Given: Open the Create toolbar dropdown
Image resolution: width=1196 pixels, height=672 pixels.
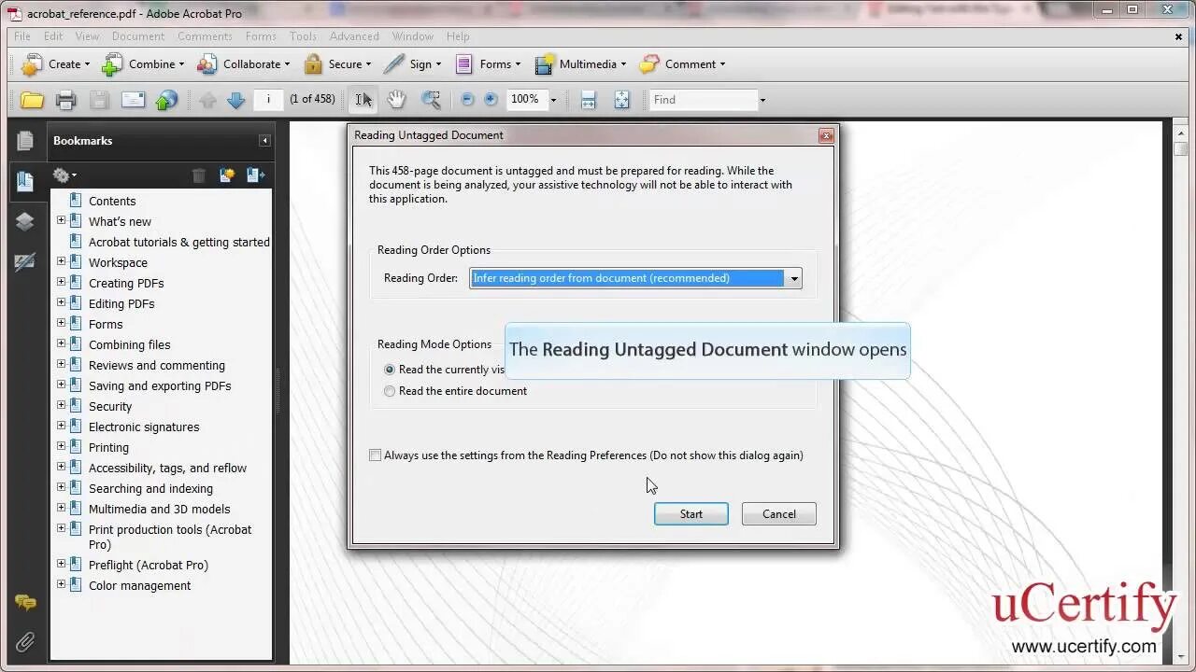Looking at the screenshot, I should pos(56,64).
